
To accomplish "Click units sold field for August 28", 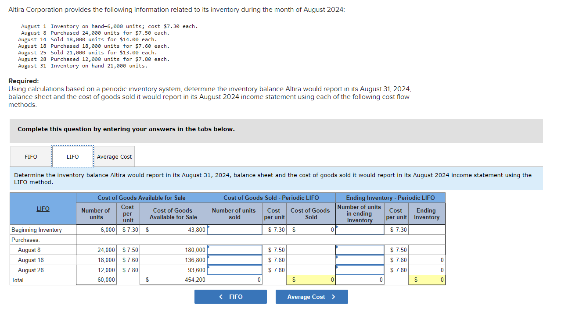I will [235, 270].
